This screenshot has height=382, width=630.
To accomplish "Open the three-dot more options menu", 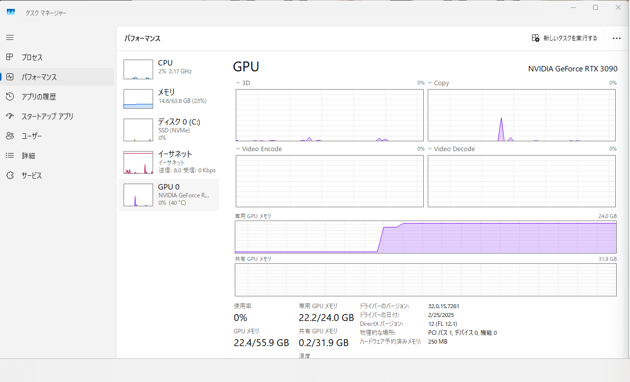I will click(x=616, y=38).
